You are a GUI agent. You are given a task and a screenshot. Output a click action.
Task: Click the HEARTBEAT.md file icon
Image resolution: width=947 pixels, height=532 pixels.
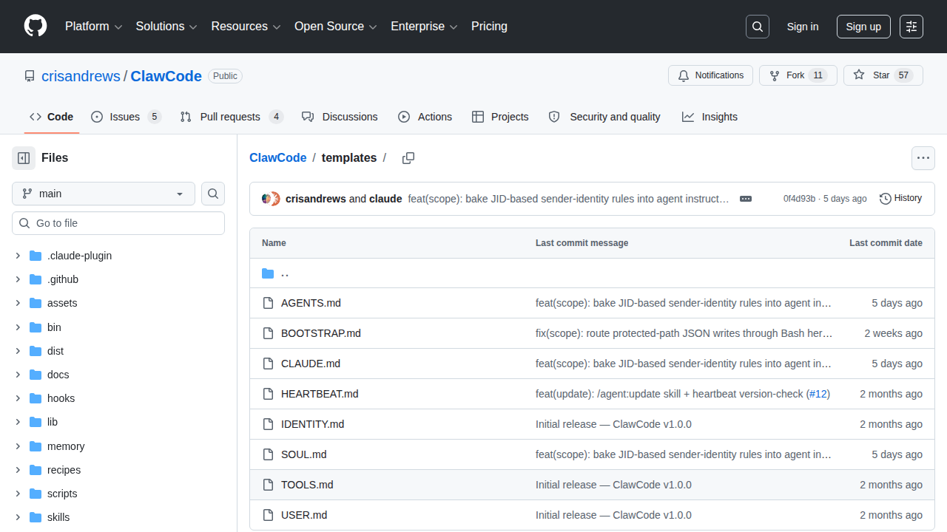pyautogui.click(x=268, y=394)
